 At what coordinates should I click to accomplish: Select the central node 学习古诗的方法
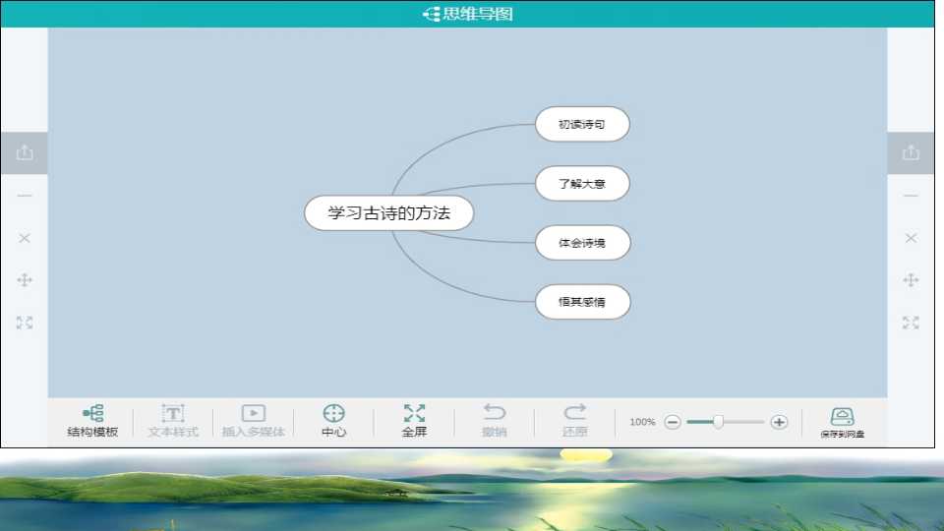[x=389, y=212]
